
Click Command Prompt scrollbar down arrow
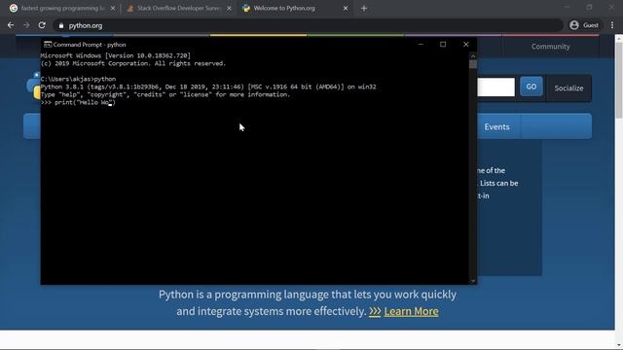coord(473,281)
